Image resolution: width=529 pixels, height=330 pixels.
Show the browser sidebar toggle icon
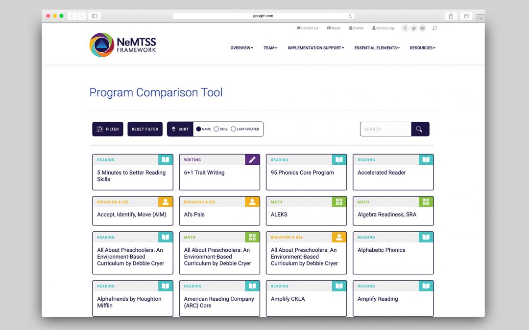pos(95,16)
